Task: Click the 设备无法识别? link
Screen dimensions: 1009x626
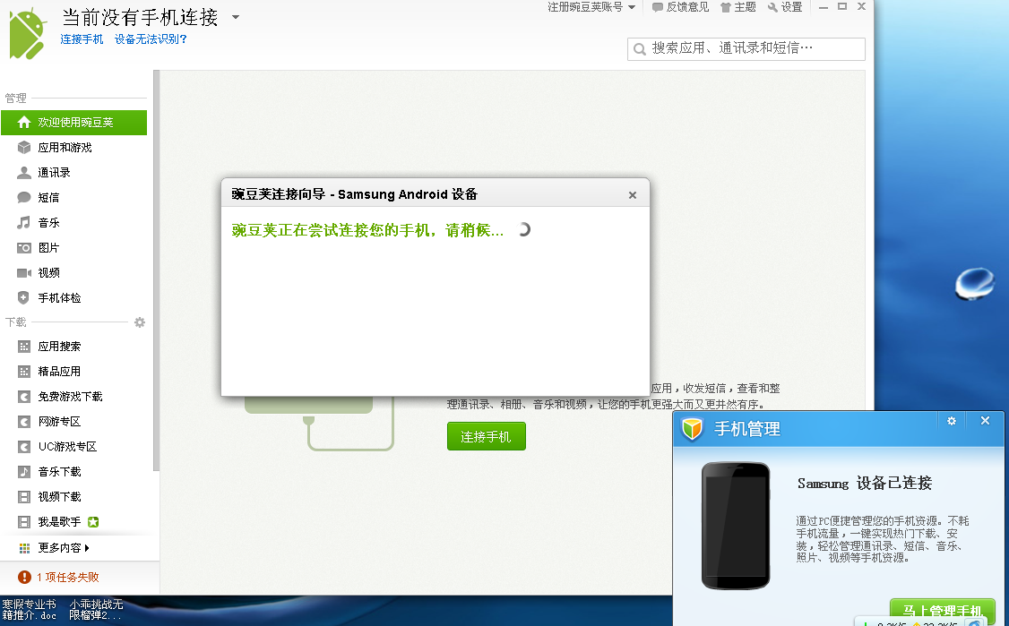Action: point(151,39)
